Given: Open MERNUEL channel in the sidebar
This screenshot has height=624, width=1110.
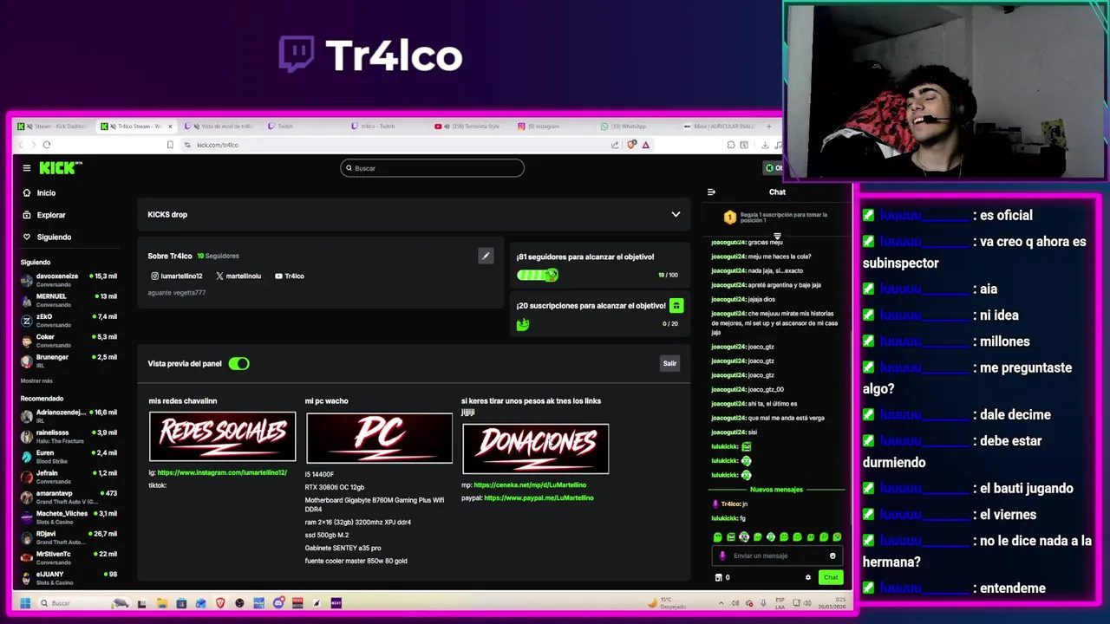Looking at the screenshot, I should pos(69,300).
